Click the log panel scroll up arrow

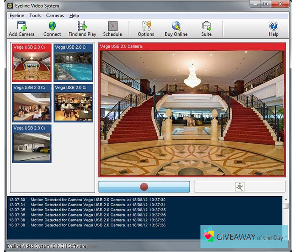pyautogui.click(x=286, y=200)
